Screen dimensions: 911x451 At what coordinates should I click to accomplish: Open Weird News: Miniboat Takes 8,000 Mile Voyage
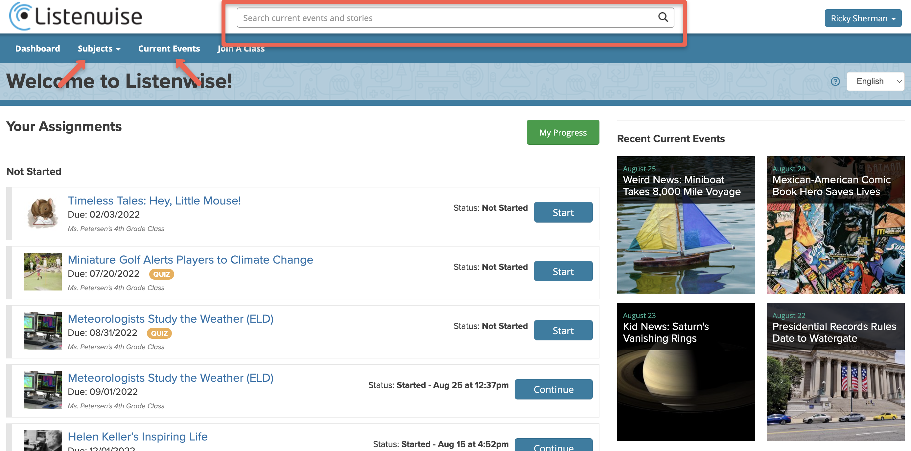686,225
